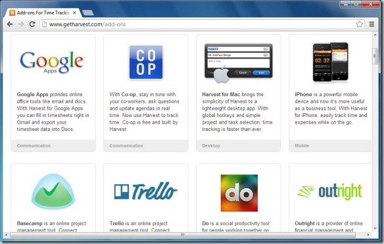Open a new tab button
This screenshot has height=244, width=384.
tap(87, 12)
